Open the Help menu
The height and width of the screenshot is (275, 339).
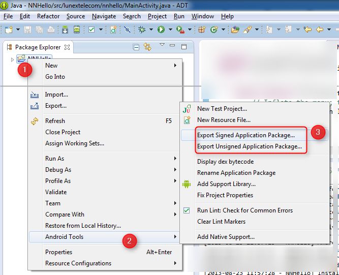(x=227, y=16)
